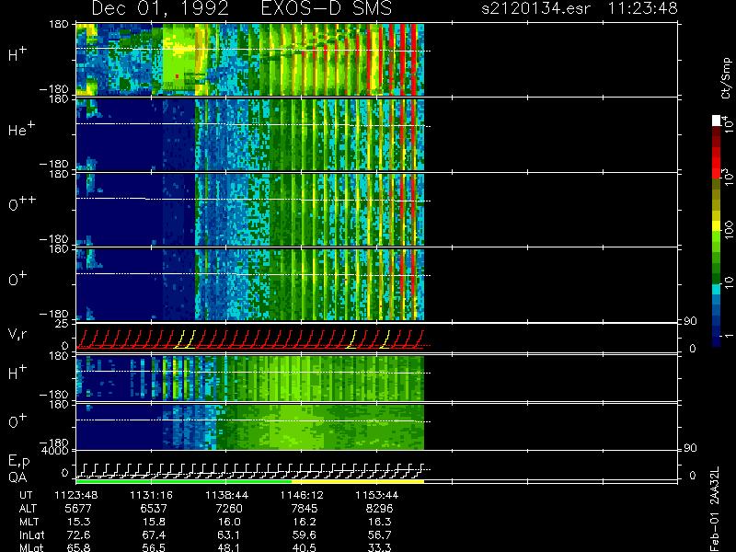Click the "QA" row label
This screenshot has height=552, width=736.
[17, 477]
